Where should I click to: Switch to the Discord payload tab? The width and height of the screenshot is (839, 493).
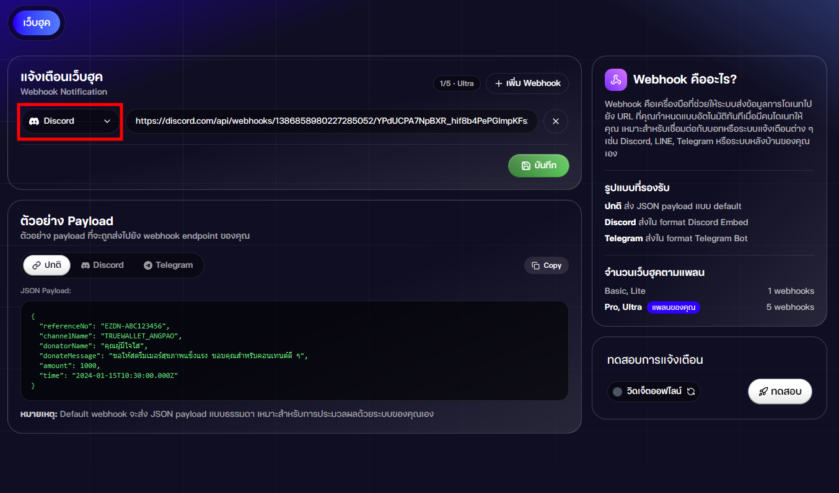coord(102,265)
